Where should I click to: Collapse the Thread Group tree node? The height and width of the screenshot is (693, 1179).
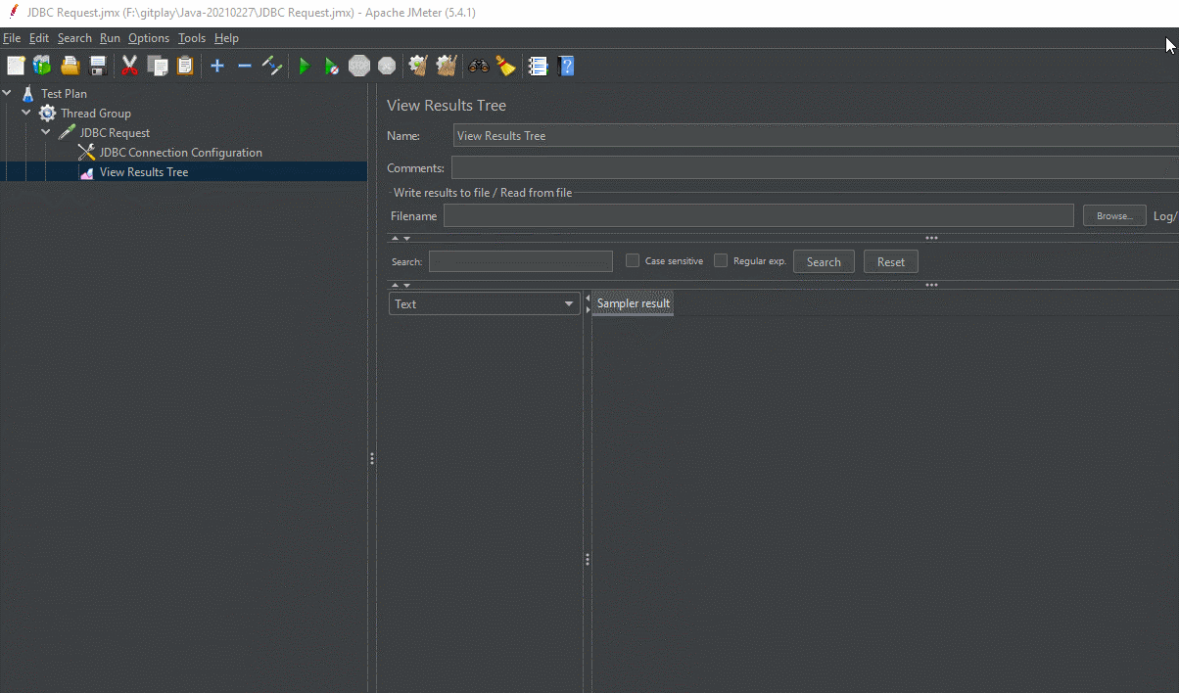(26, 113)
